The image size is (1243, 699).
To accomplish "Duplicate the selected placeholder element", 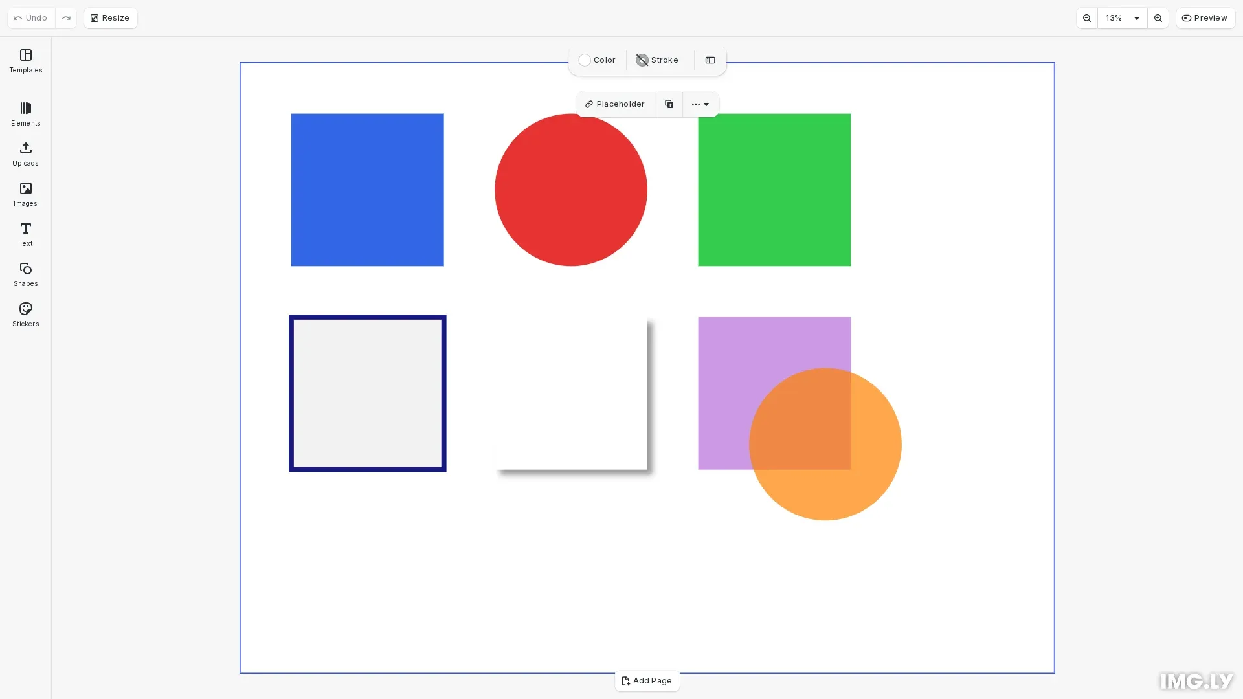I will click(x=669, y=104).
